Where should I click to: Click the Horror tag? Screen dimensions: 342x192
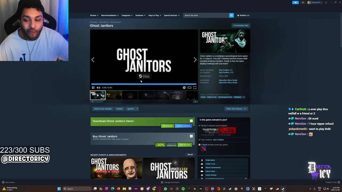click(203, 97)
